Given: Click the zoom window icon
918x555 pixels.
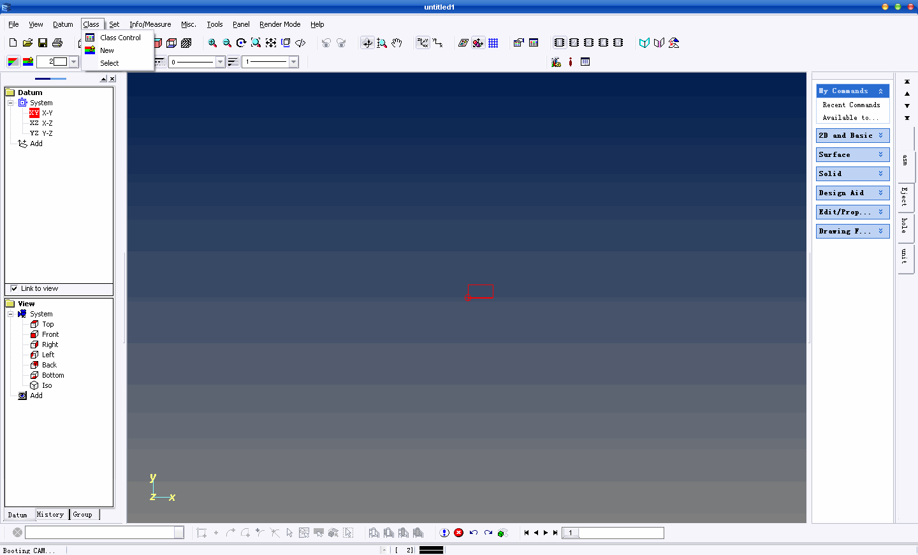Looking at the screenshot, I should coord(256,43).
